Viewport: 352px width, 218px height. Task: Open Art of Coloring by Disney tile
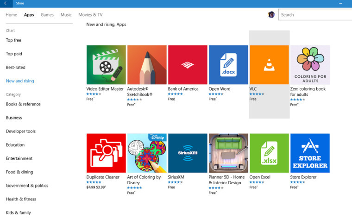pos(147,153)
